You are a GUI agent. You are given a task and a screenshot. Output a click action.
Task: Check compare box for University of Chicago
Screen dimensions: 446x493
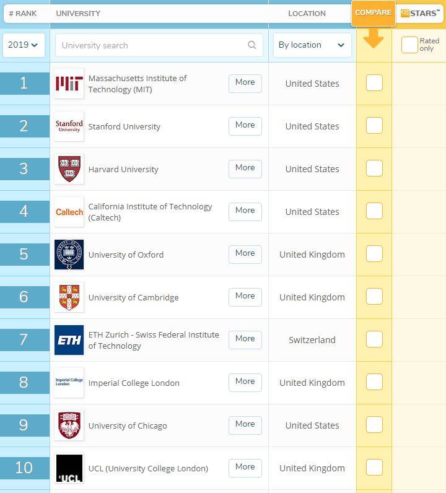click(x=374, y=425)
